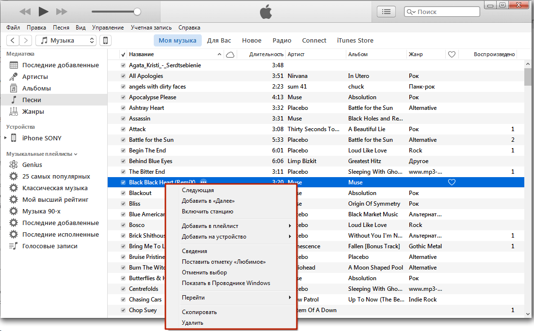Click the heart Любимое column header
534x331 pixels.
click(x=452, y=54)
